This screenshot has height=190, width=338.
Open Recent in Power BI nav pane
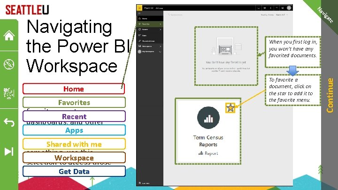click(x=150, y=30)
